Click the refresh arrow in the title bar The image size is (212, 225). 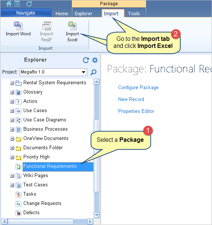coord(29,4)
